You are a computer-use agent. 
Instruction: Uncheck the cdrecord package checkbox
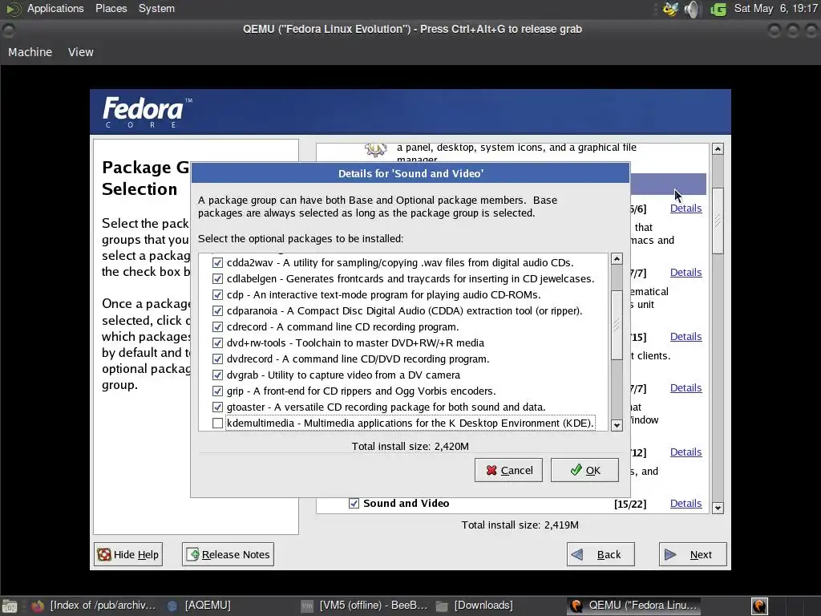click(217, 327)
